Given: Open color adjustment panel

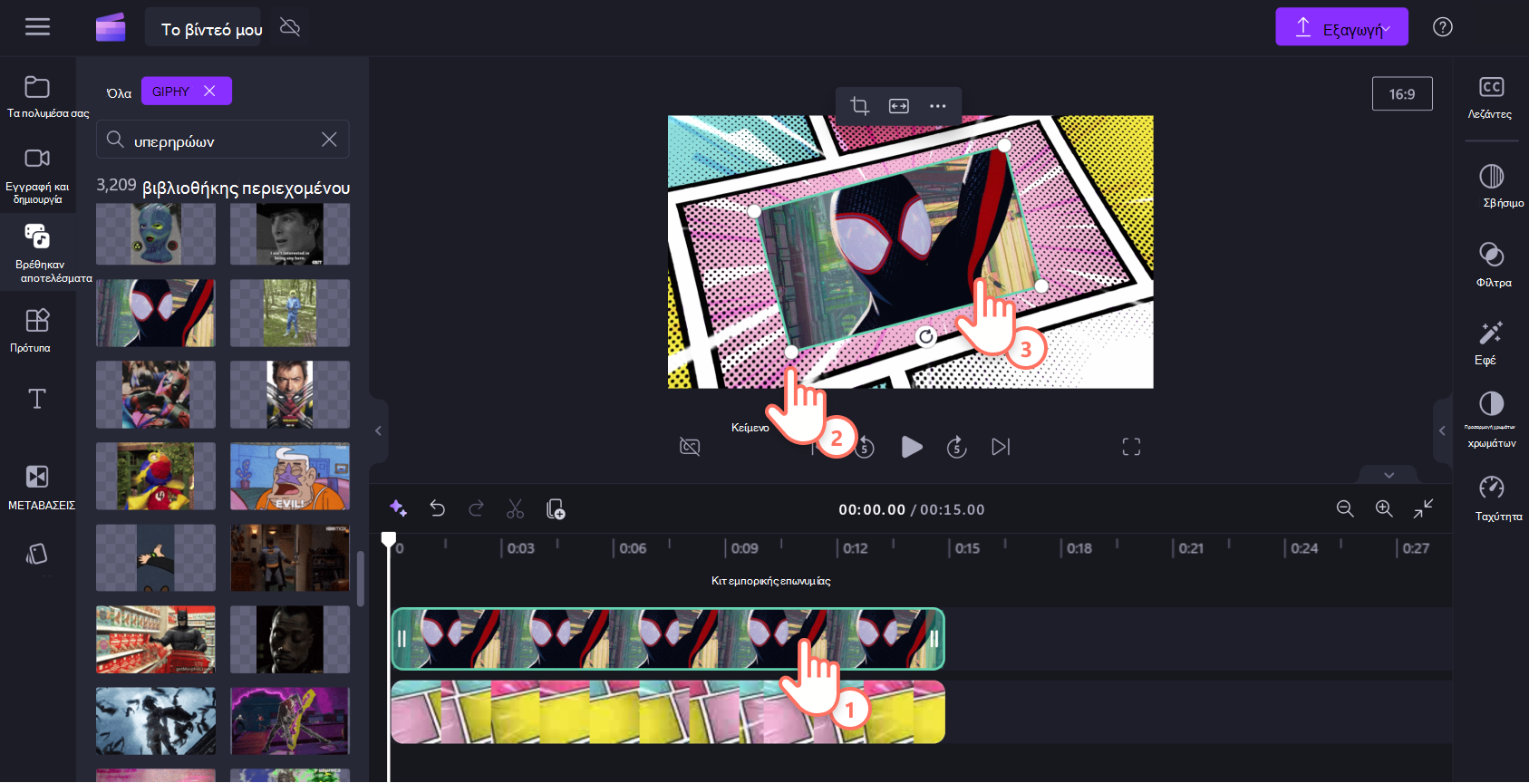Looking at the screenshot, I should tap(1491, 419).
